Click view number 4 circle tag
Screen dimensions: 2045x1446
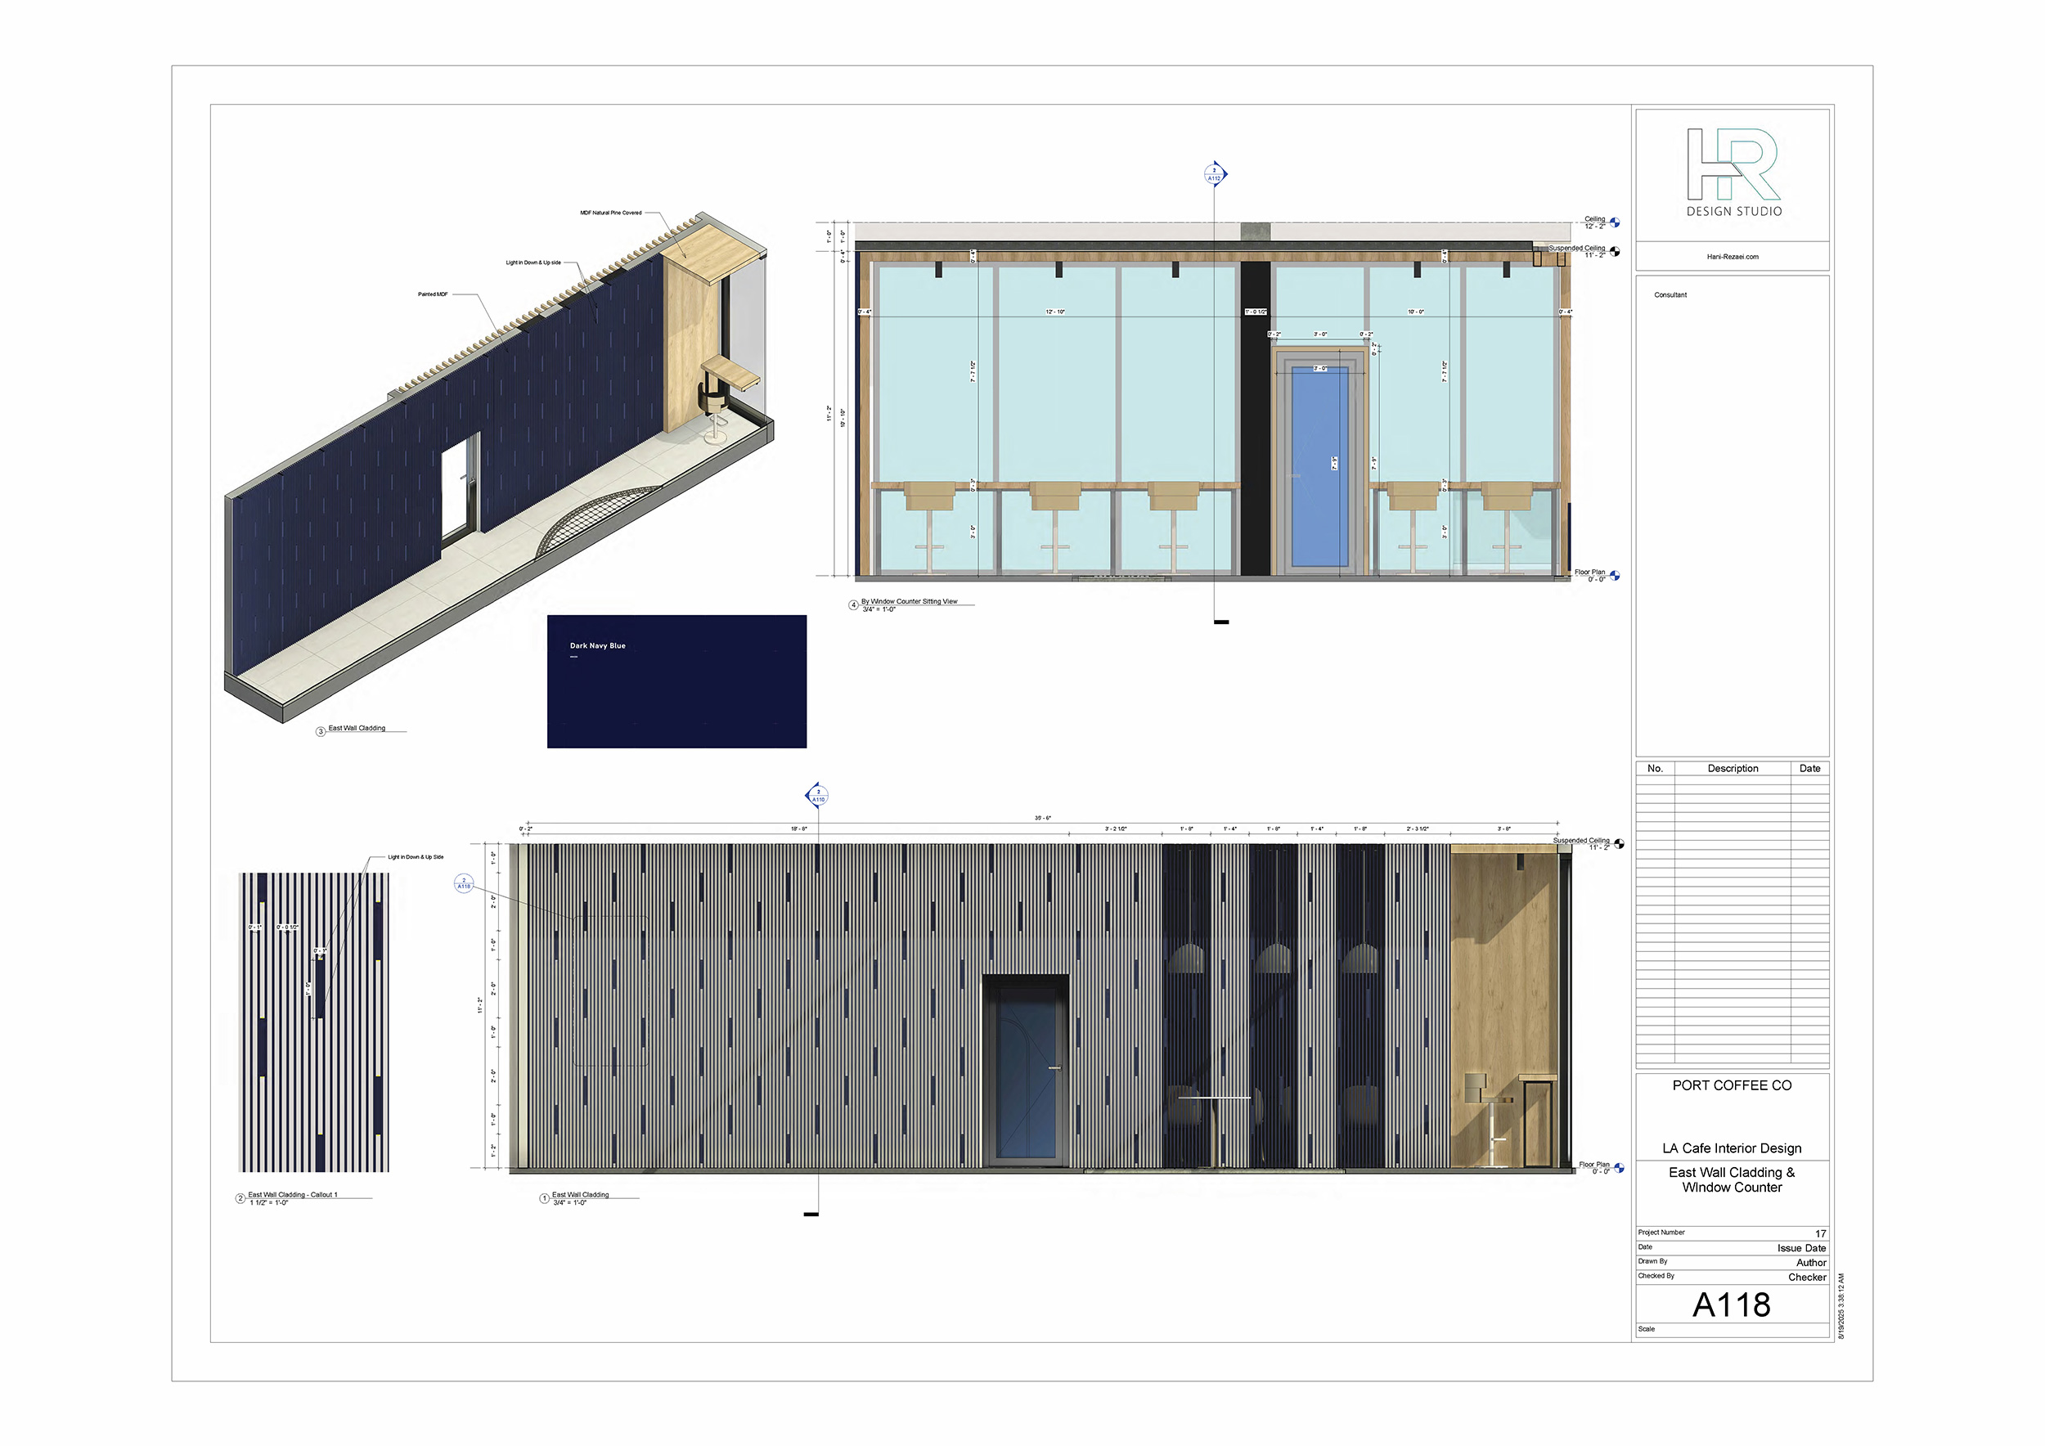(853, 605)
